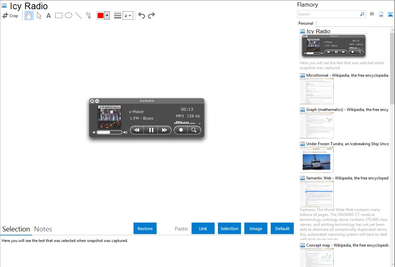Pause playback in IcySutra player
The width and height of the screenshot is (395, 267).
[151, 130]
